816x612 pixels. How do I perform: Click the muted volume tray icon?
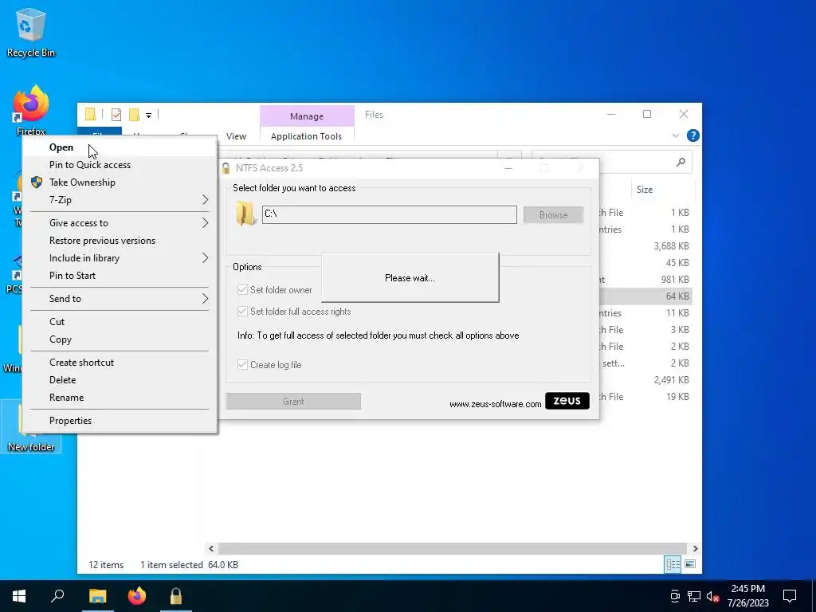point(712,596)
